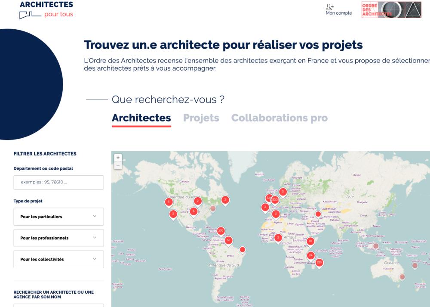The image size is (430, 307).
Task: Select the map marker labeled 10
Action: 310,242
